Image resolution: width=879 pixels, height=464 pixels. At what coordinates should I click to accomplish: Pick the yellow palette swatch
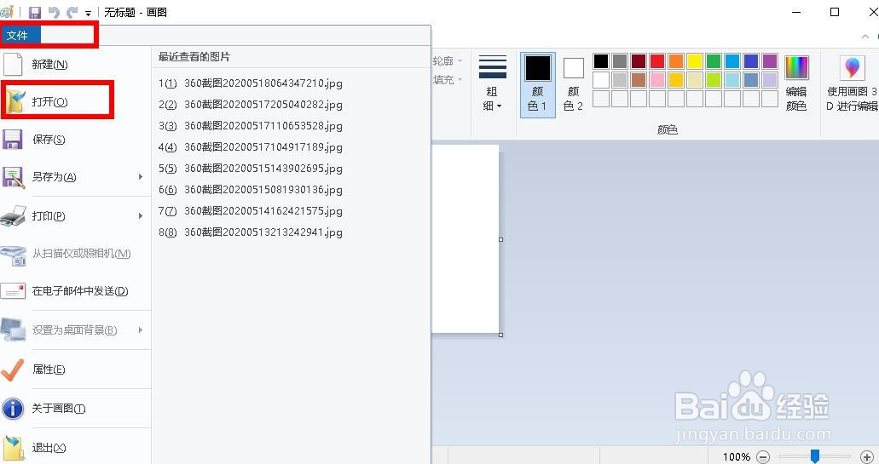pos(695,61)
